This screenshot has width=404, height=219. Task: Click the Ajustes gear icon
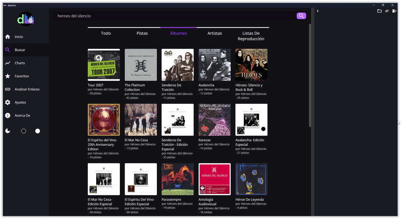coord(8,102)
